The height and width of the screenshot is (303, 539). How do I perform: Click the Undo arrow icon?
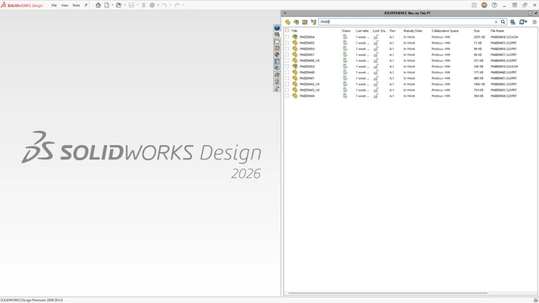pyautogui.click(x=164, y=5)
